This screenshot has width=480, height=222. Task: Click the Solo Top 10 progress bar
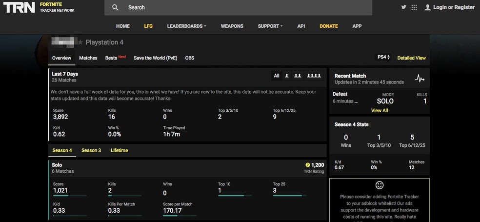(235, 195)
